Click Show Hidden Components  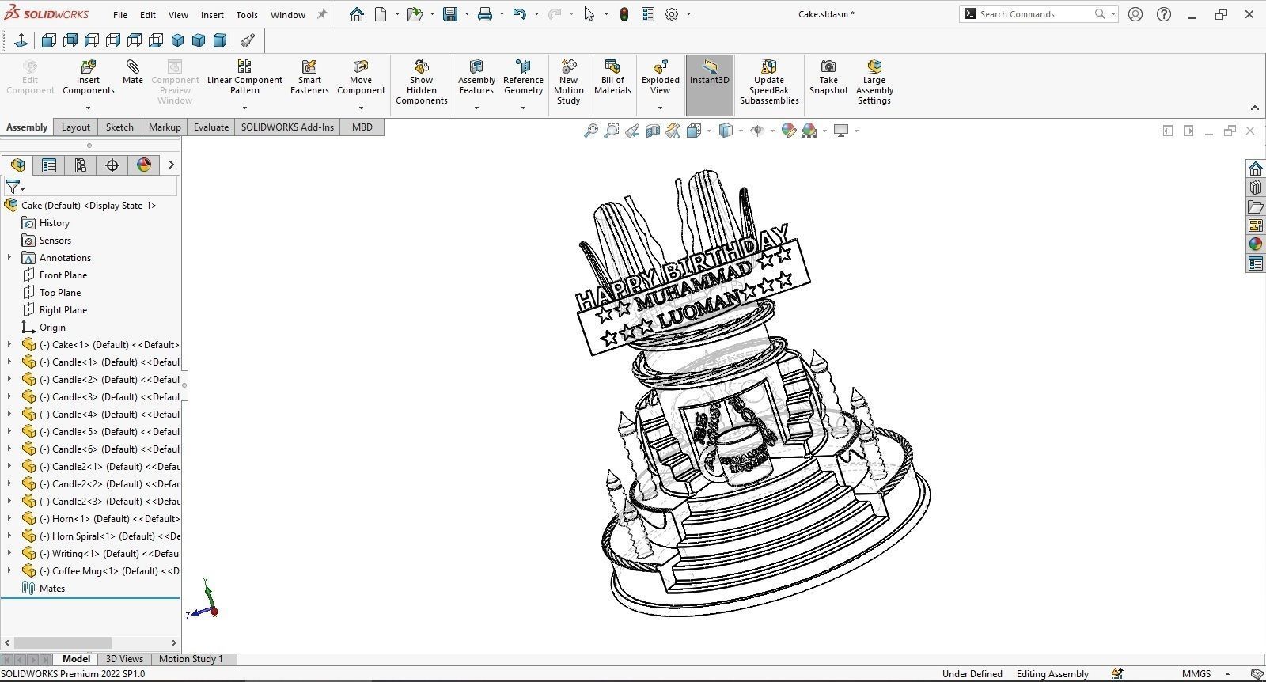click(422, 82)
